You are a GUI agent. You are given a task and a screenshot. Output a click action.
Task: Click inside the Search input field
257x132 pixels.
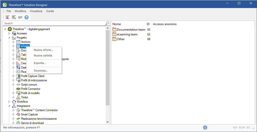[53, 23]
